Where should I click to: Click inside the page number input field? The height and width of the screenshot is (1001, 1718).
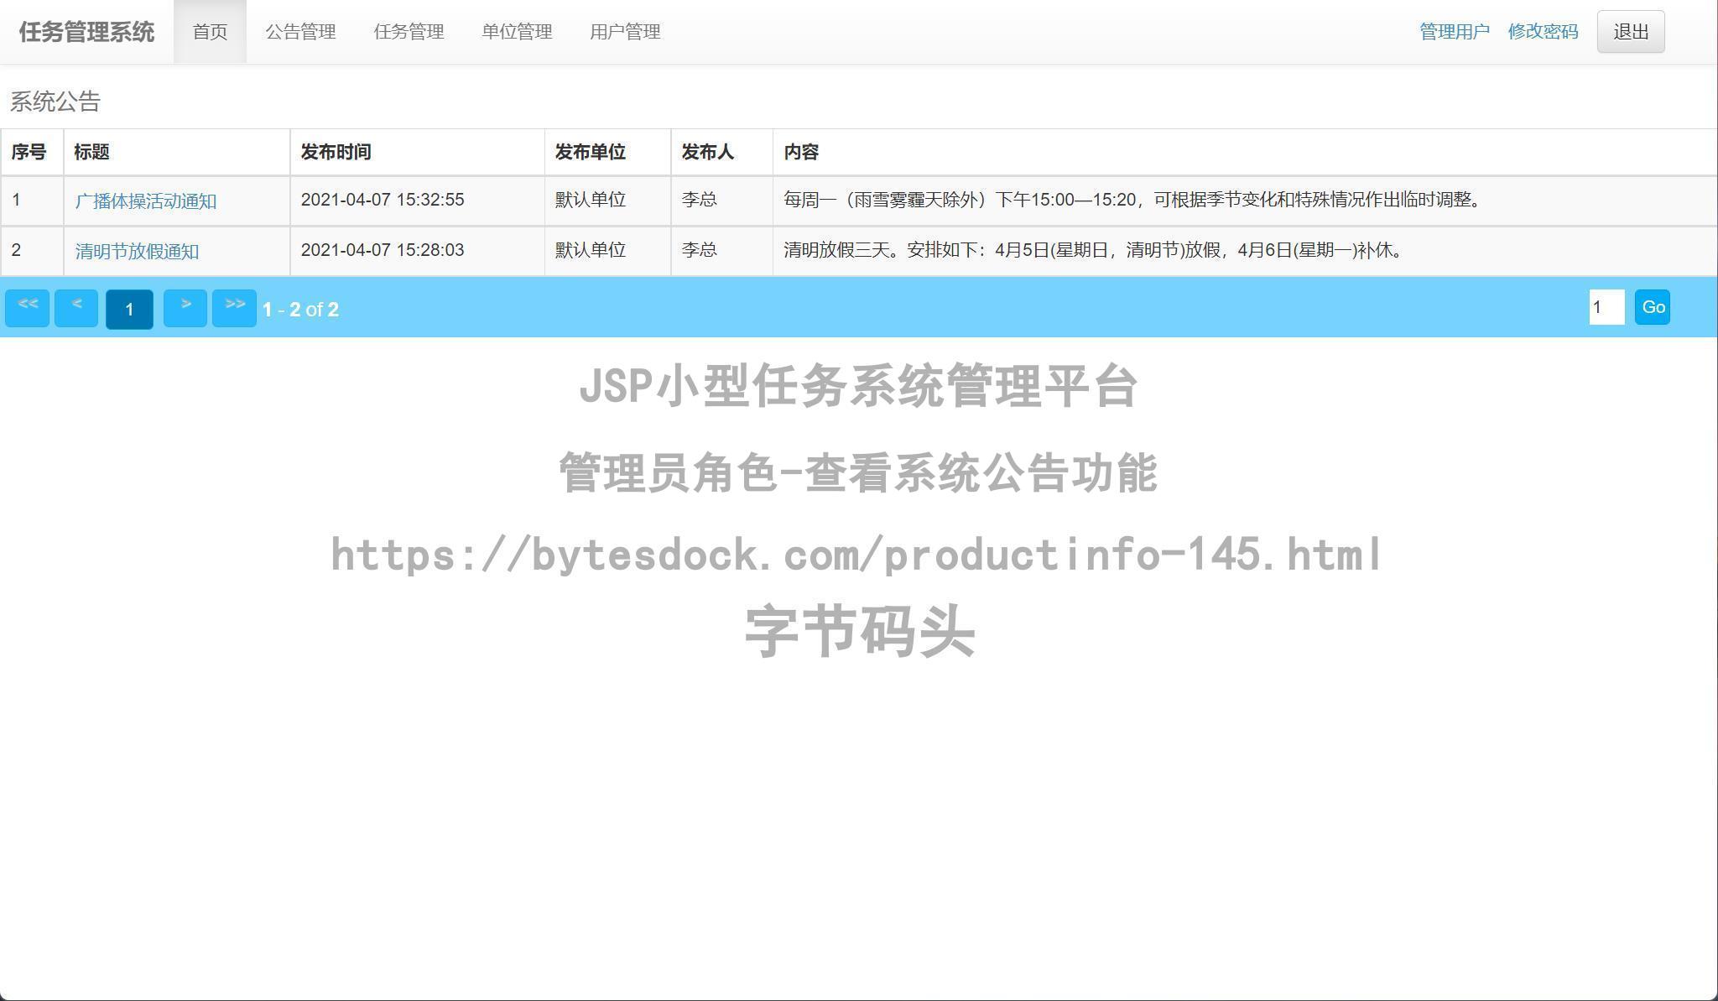(1606, 306)
